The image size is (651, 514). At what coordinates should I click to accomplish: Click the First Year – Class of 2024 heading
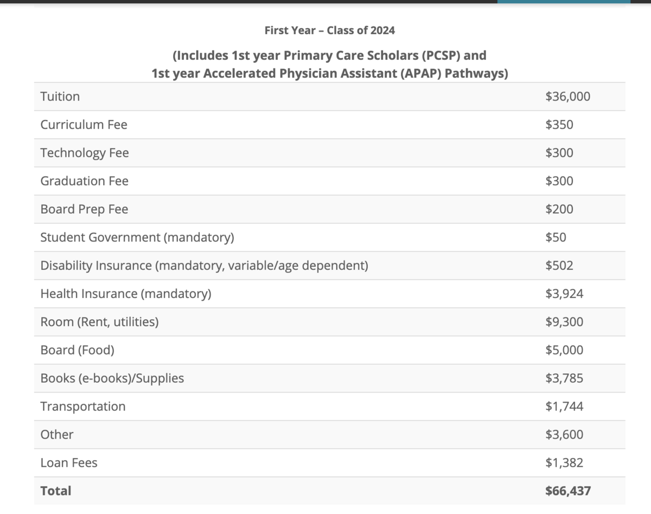pos(330,30)
